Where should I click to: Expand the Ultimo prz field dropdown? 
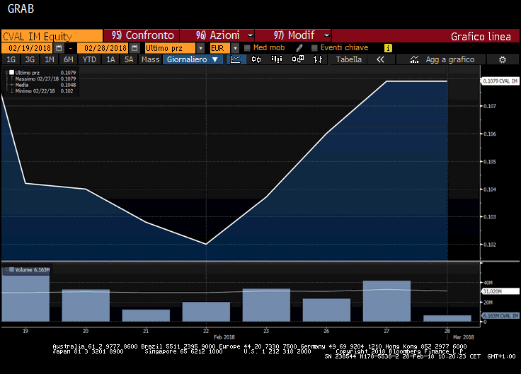[x=201, y=47]
